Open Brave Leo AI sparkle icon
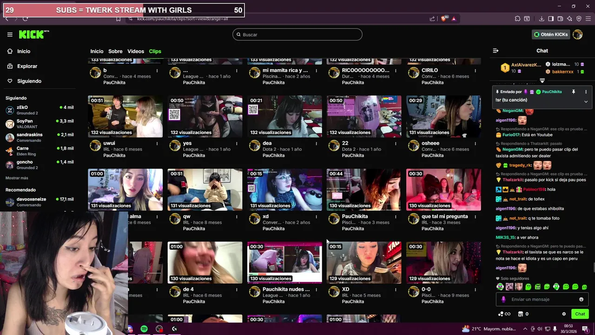 tap(569, 19)
